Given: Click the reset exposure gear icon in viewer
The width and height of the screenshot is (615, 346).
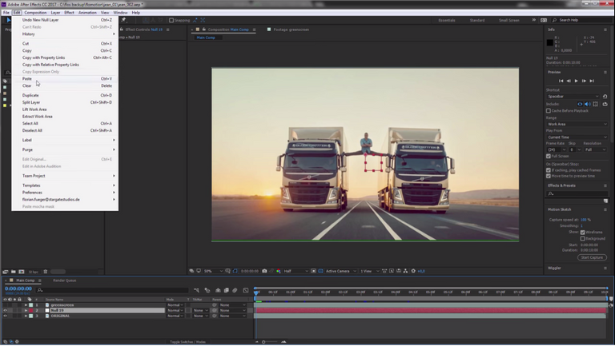Looking at the screenshot, I should 413,271.
